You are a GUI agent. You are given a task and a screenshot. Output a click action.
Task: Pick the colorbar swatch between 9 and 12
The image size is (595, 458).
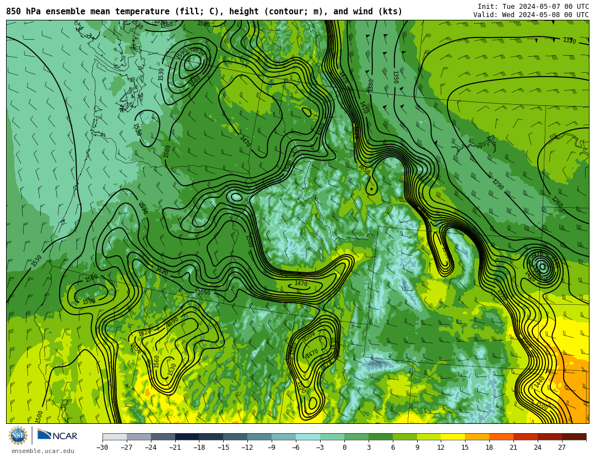tap(429, 437)
